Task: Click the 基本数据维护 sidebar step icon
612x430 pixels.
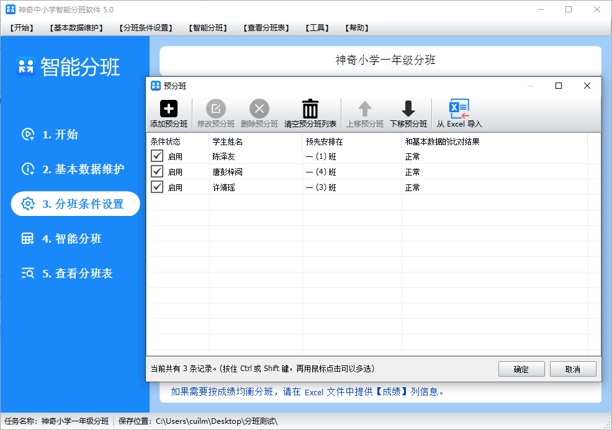Action: [x=28, y=169]
